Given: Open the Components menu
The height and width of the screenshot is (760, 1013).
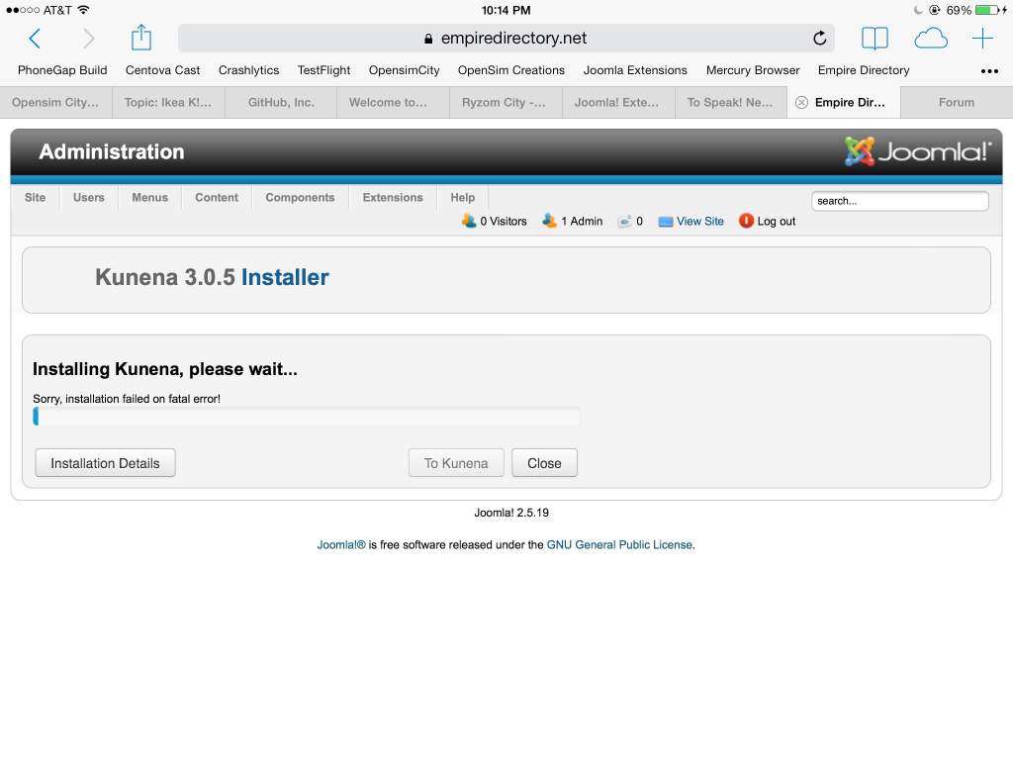Looking at the screenshot, I should (300, 197).
